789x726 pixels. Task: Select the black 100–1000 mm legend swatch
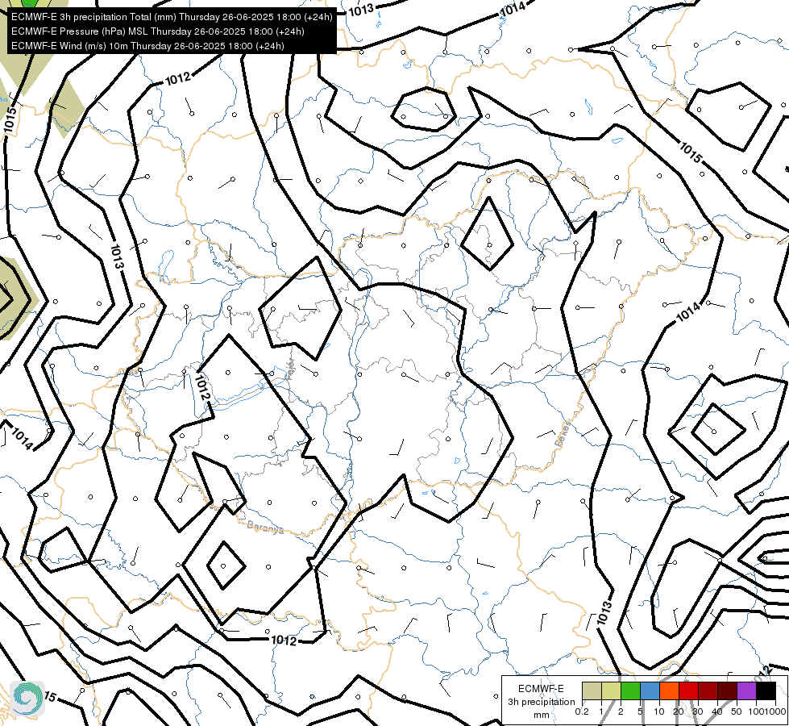766,691
